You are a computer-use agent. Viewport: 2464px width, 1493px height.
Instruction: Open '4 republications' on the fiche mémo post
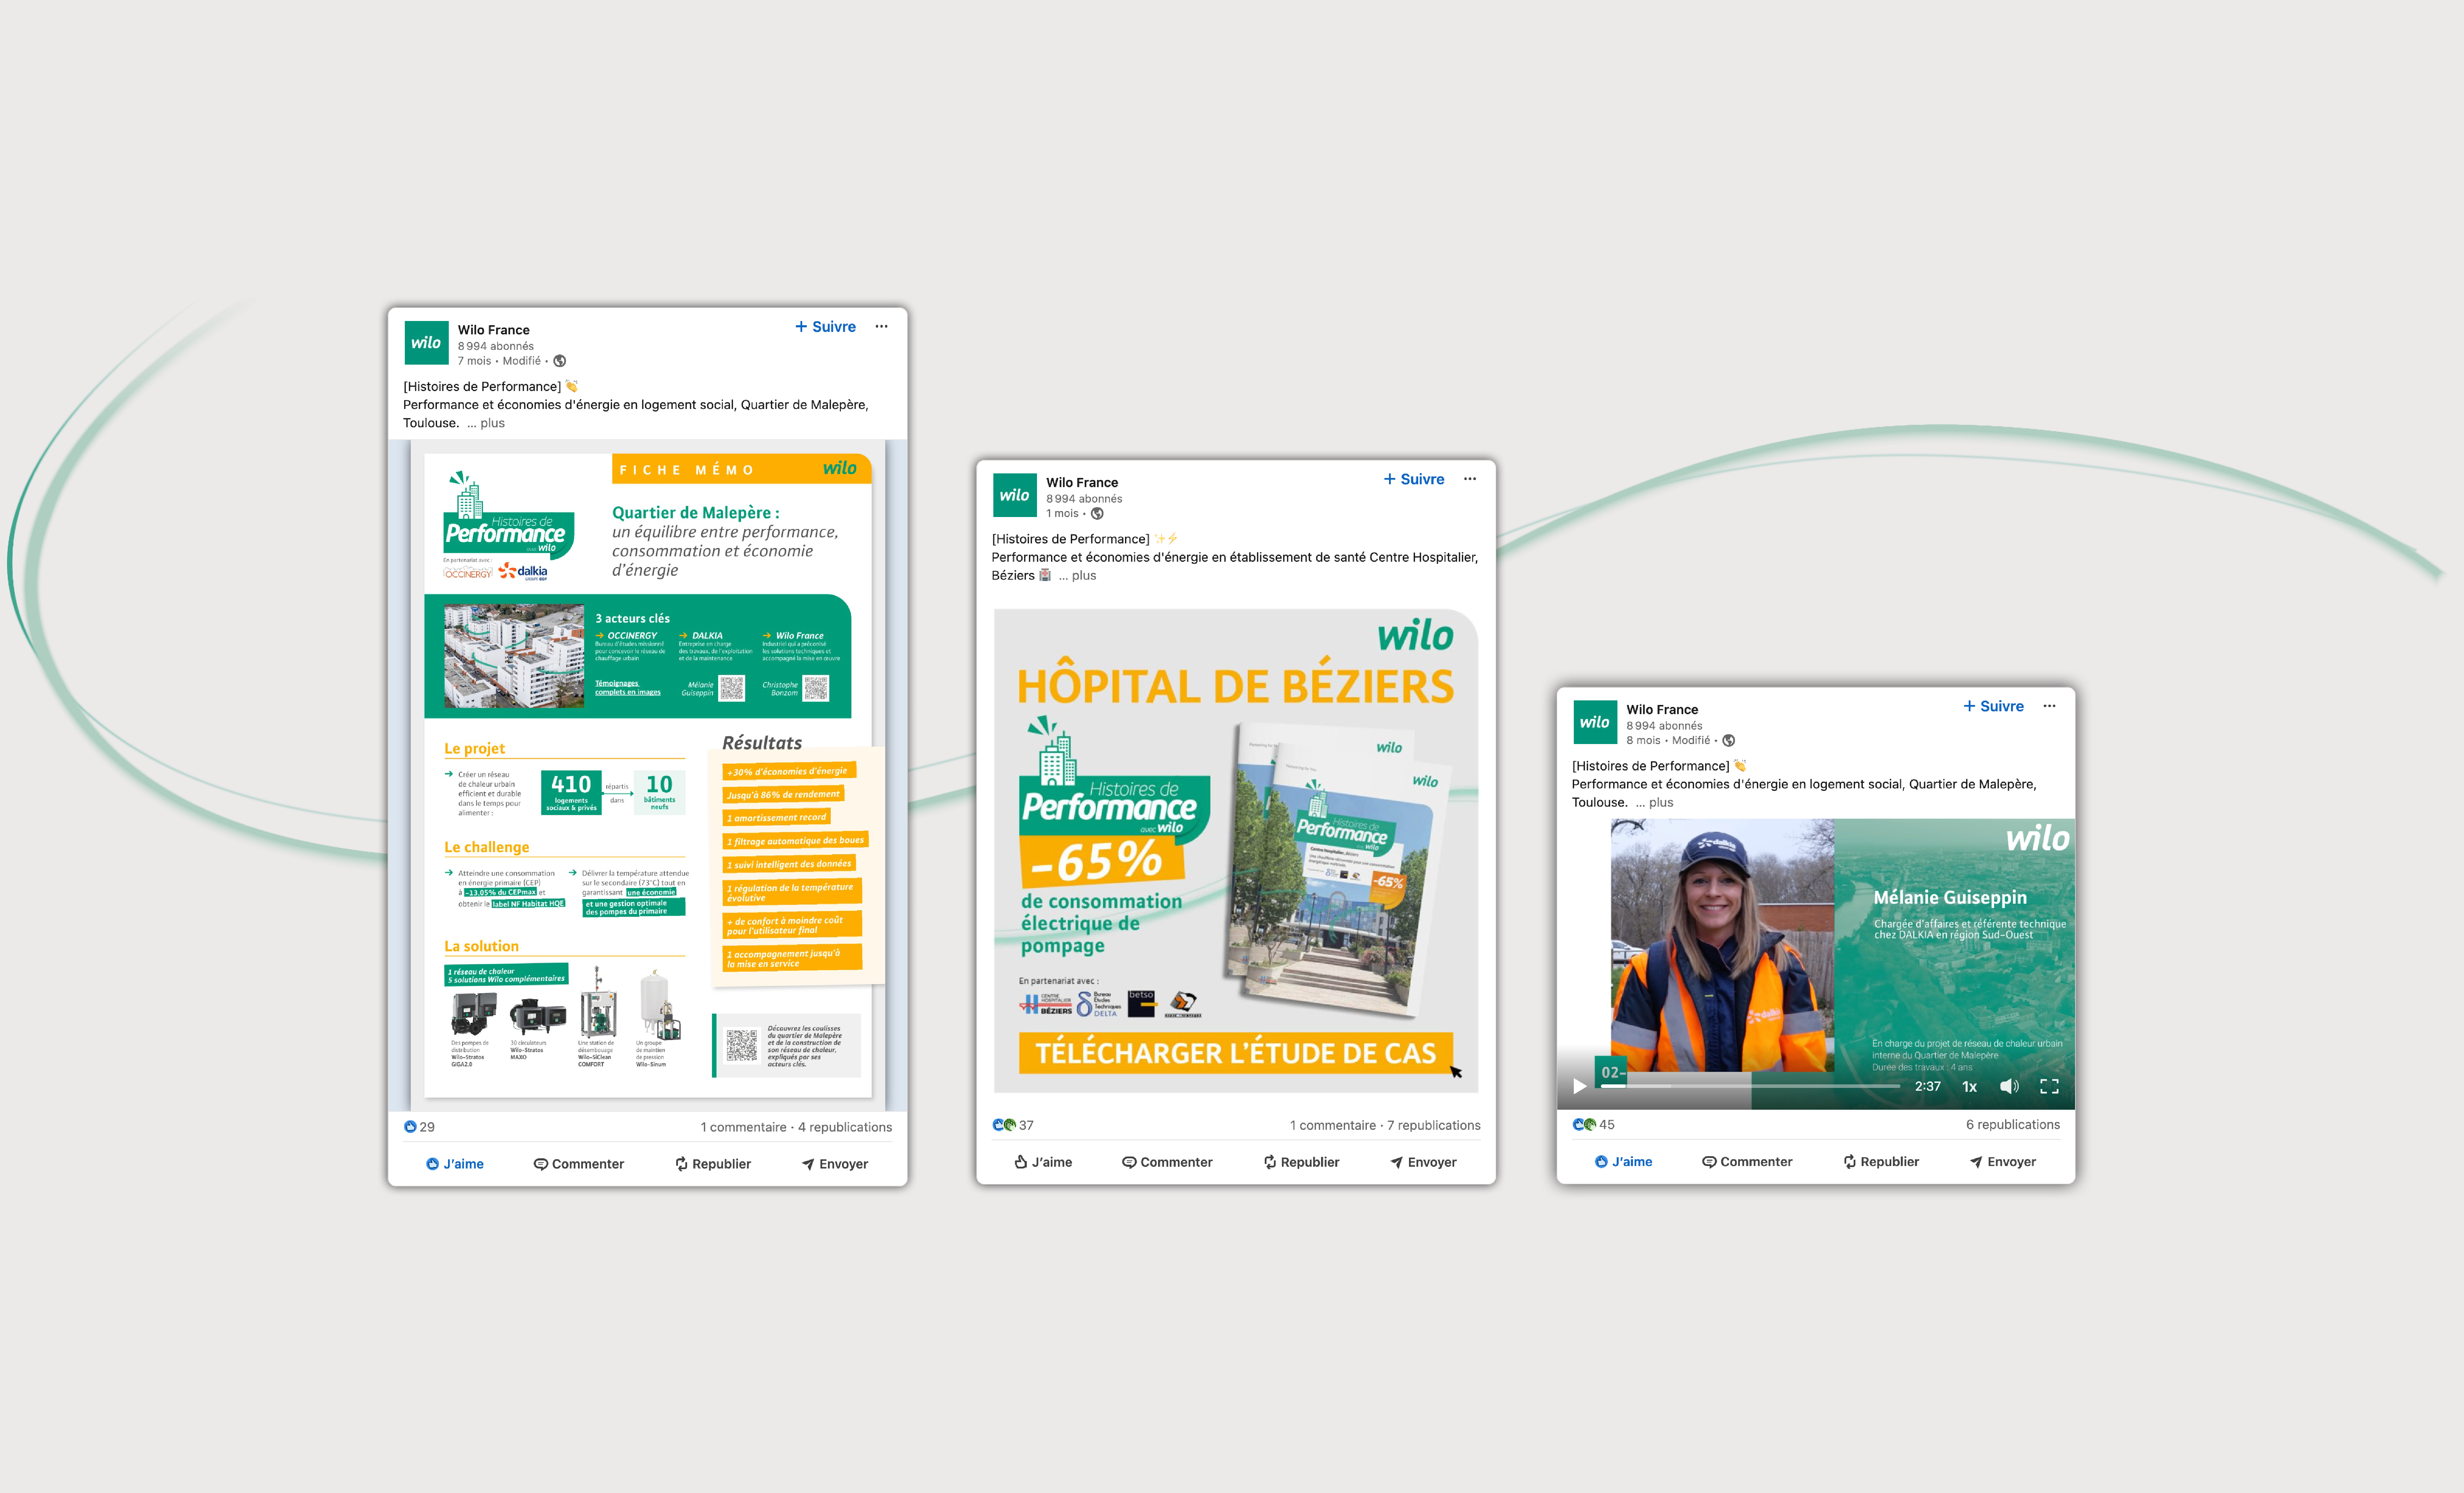(845, 1127)
